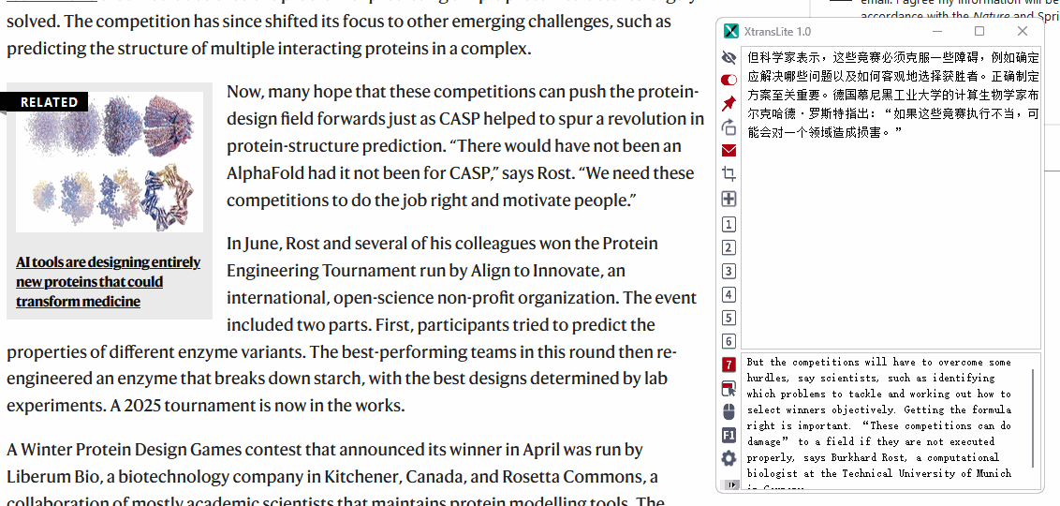Click the red envelope mail icon
Screen dimensions: 1060x506
(729, 151)
